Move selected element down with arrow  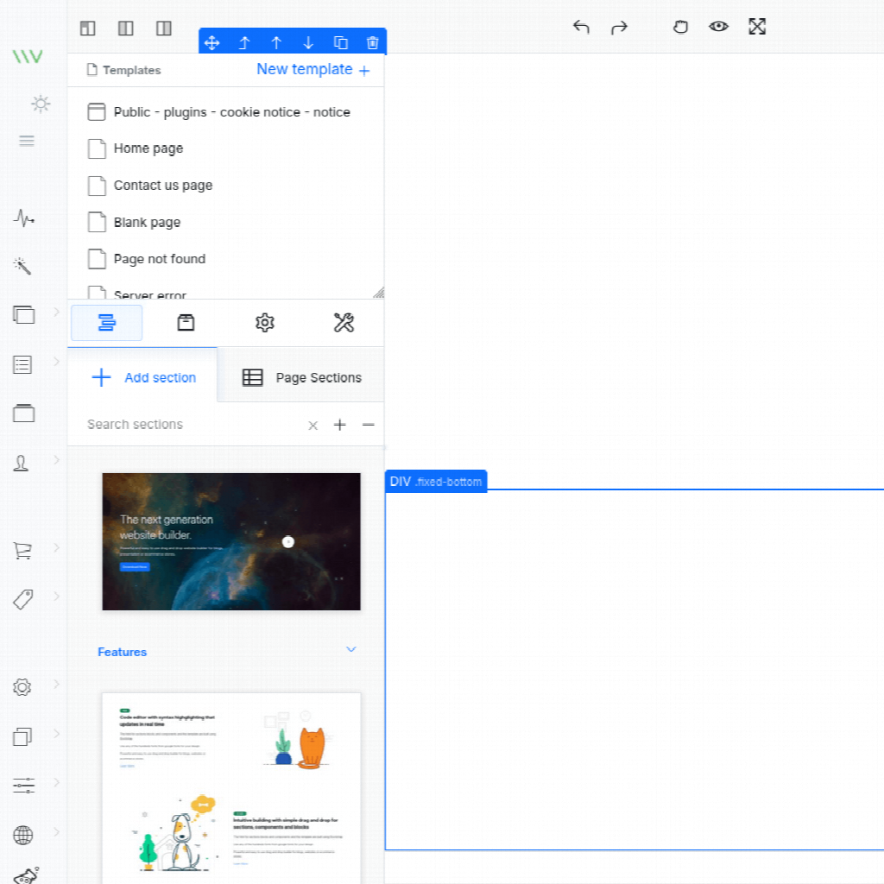[308, 42]
